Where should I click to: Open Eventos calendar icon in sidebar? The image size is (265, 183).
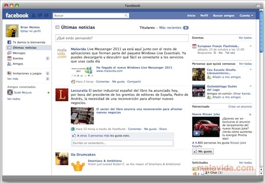pos(9,58)
